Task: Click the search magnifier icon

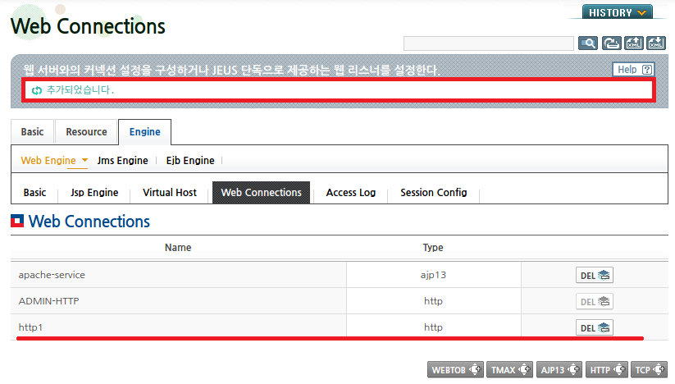Action: click(587, 43)
